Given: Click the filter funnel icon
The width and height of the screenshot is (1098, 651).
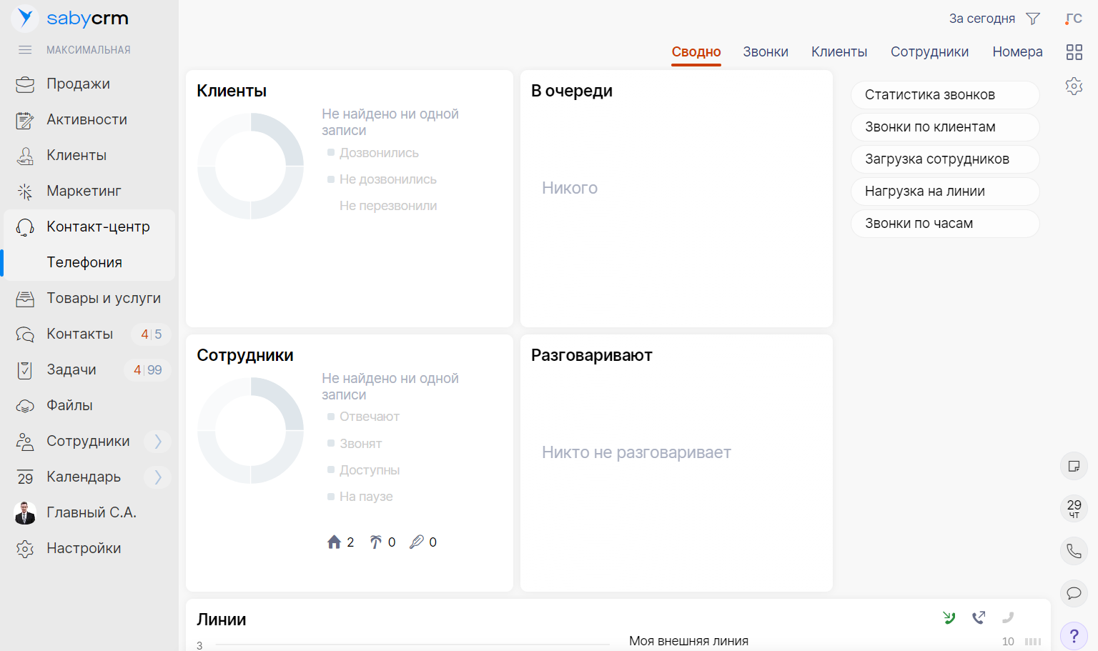Looking at the screenshot, I should pyautogui.click(x=1033, y=19).
